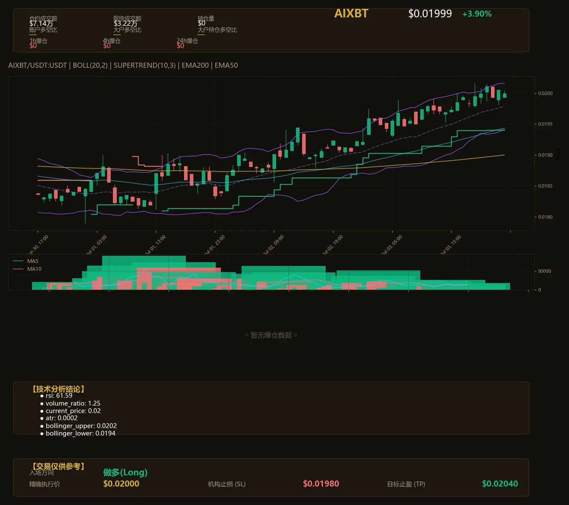
Task: Click the 50000 volume axis label
Action: pos(544,271)
